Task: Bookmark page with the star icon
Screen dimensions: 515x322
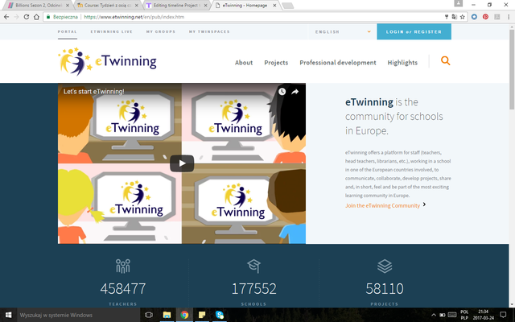Action: 463,17
